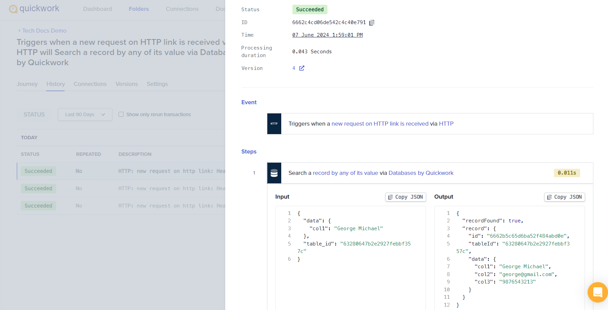Click the REPEATED column header

click(x=88, y=154)
